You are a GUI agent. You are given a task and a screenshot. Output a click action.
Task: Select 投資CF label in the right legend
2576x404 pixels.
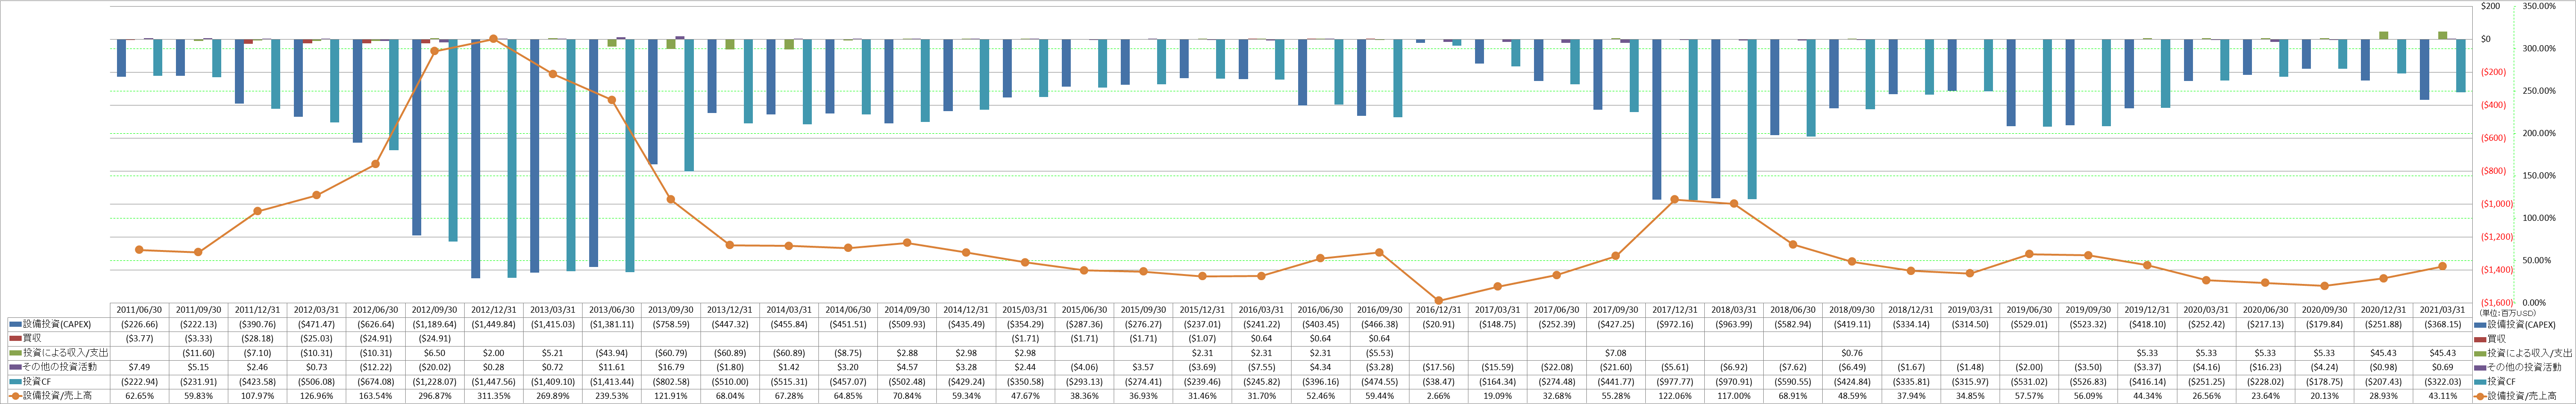coord(2501,381)
